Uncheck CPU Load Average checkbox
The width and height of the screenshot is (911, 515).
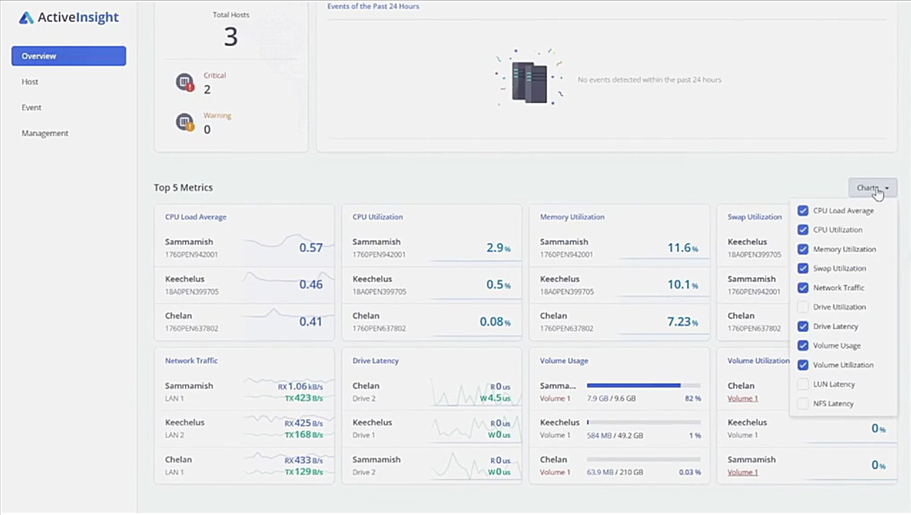tap(803, 211)
